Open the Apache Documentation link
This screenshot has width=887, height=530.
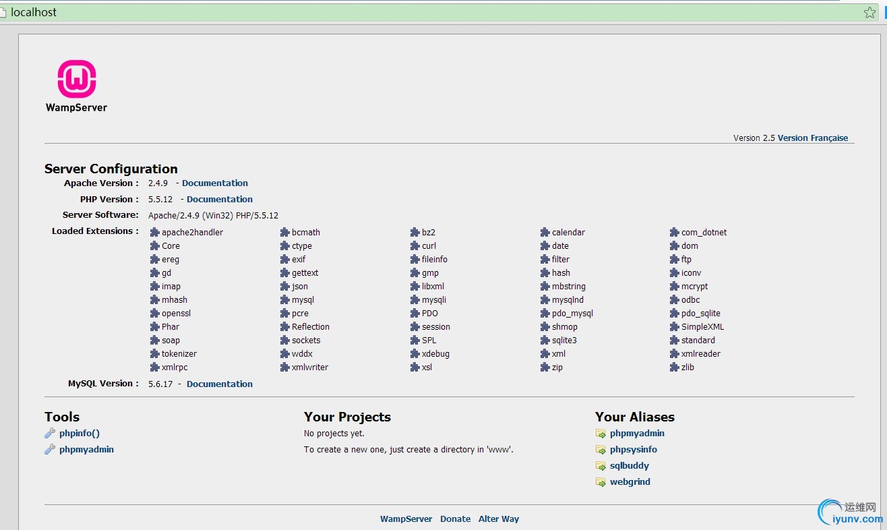click(x=215, y=183)
